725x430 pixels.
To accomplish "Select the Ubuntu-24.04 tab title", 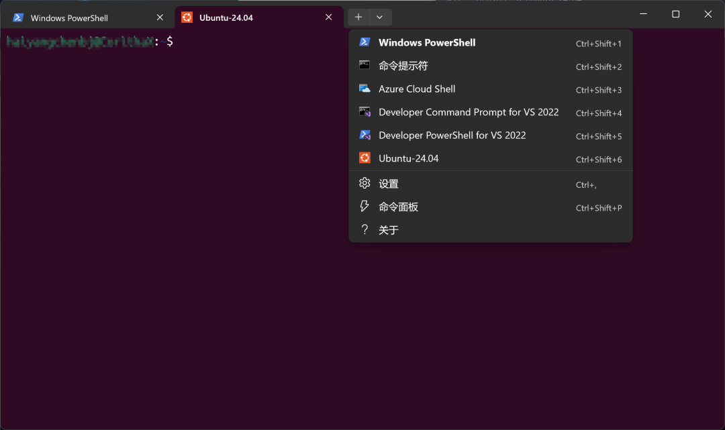I will tap(226, 17).
